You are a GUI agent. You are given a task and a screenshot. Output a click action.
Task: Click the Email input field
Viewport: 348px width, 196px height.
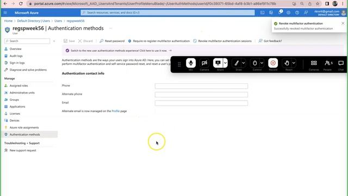coord(201,103)
